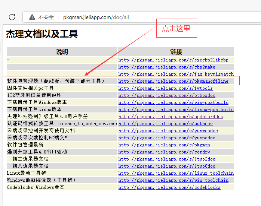The image size is (261, 206).
Task: Open the fwtools link
Action: [x=165, y=88]
